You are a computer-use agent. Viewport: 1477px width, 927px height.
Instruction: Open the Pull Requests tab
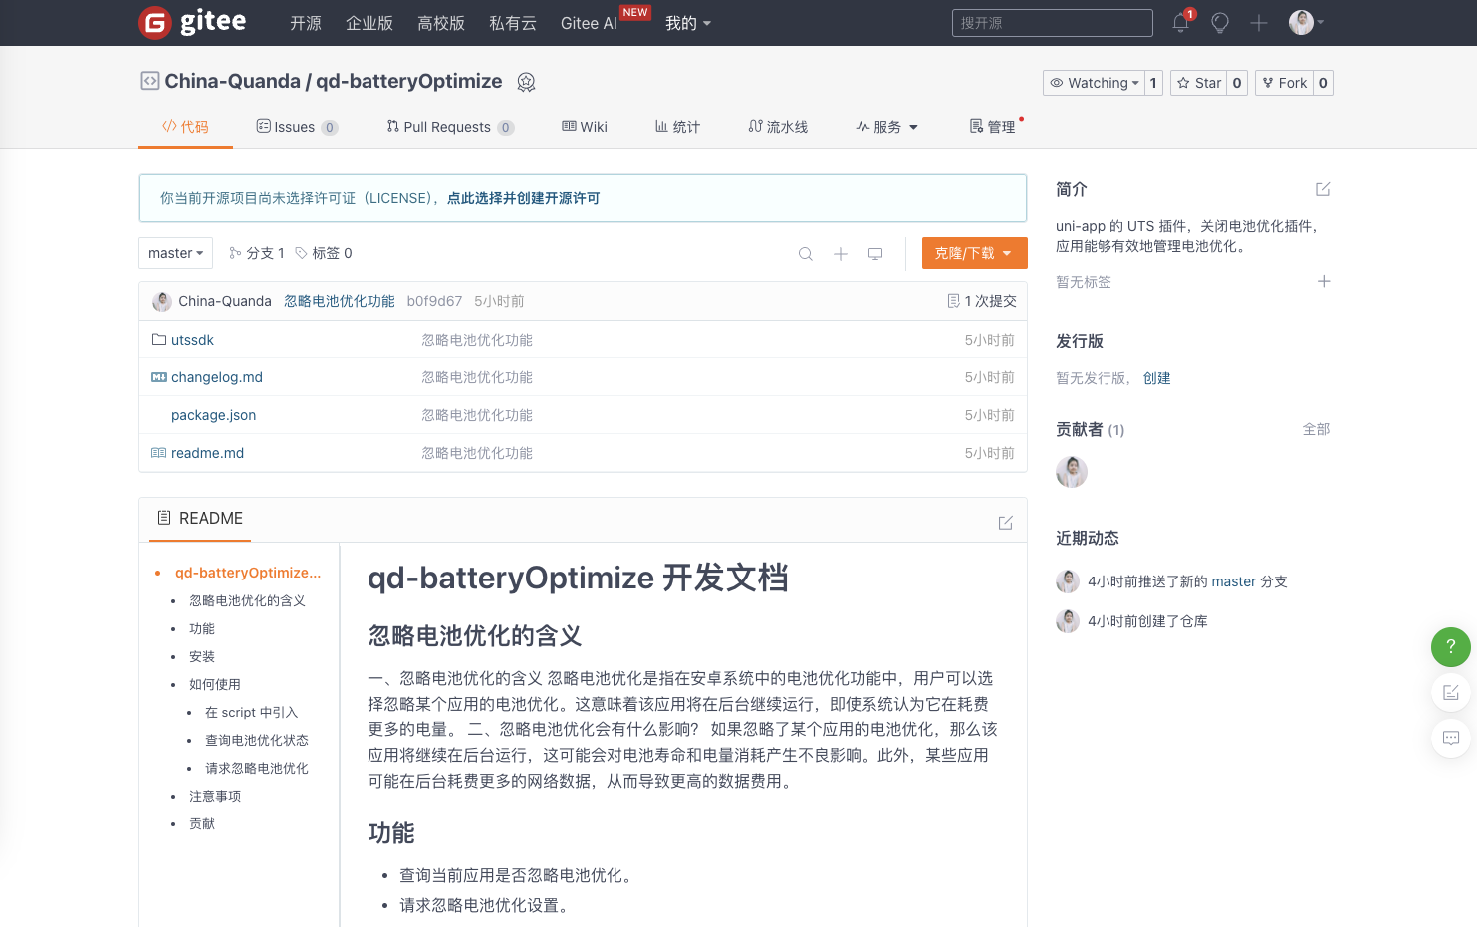[x=450, y=127]
